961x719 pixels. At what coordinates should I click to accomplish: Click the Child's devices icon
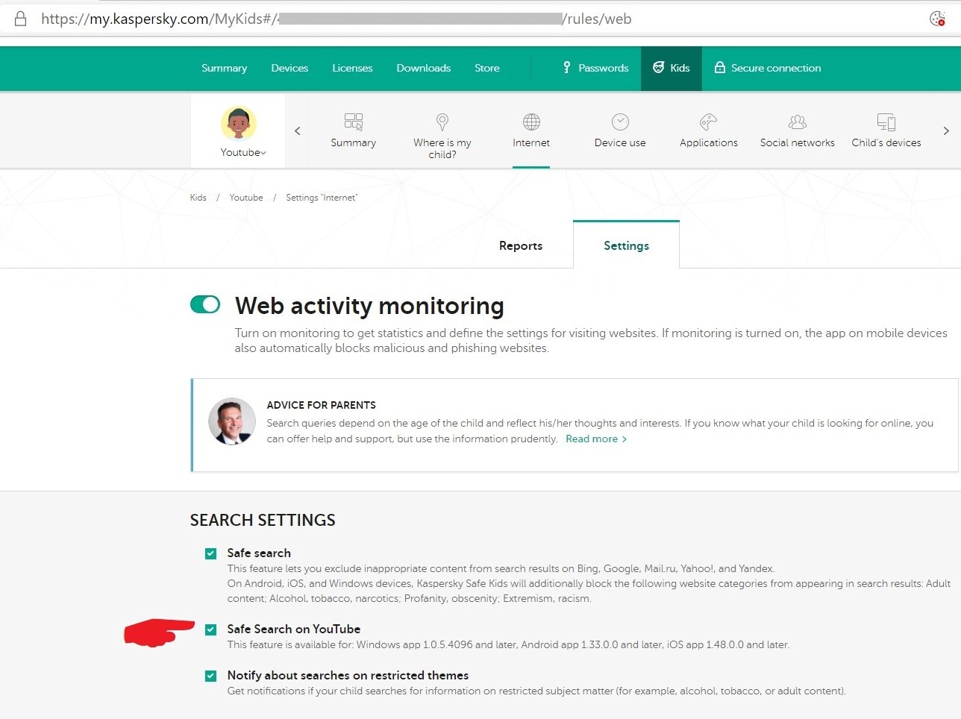(886, 122)
